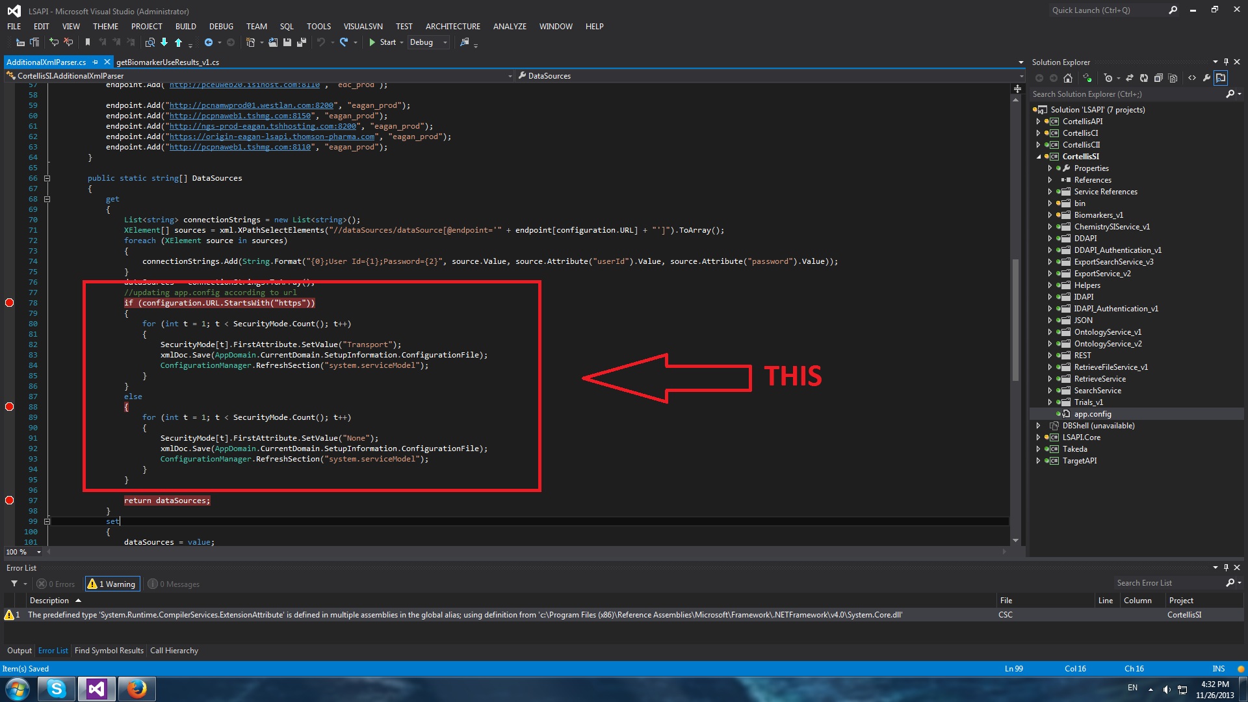Click the Solution Explorer Home icon
Image resolution: width=1248 pixels, height=702 pixels.
(x=1068, y=78)
